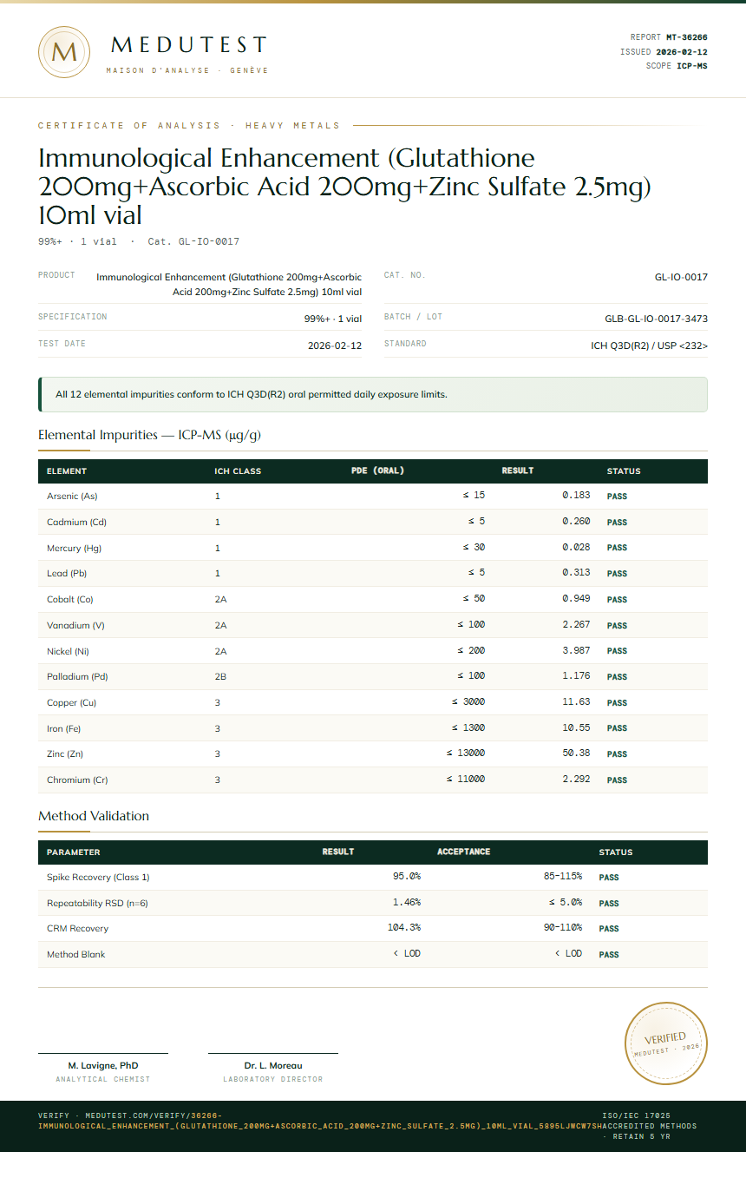Viewport: 746px width, 1178px height.
Task: Select Lead result 0.313
Action: (576, 573)
